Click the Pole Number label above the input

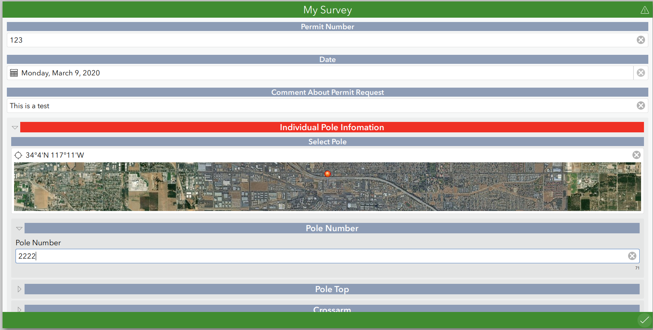(38, 243)
